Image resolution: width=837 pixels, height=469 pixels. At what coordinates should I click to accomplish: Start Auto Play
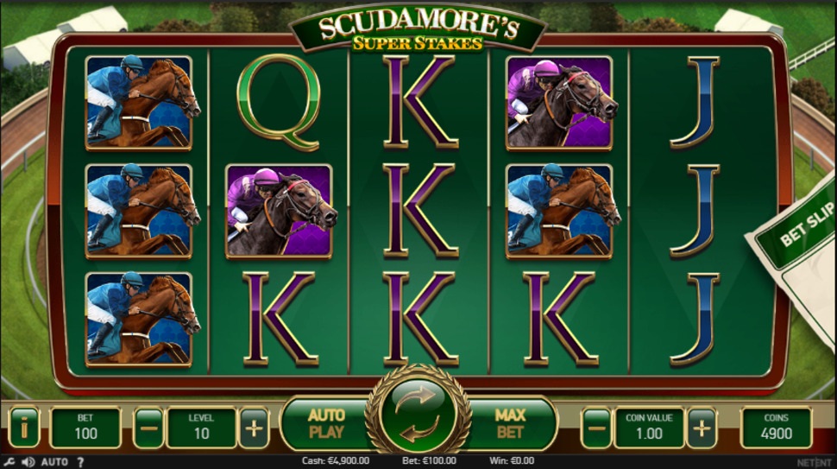click(x=325, y=423)
